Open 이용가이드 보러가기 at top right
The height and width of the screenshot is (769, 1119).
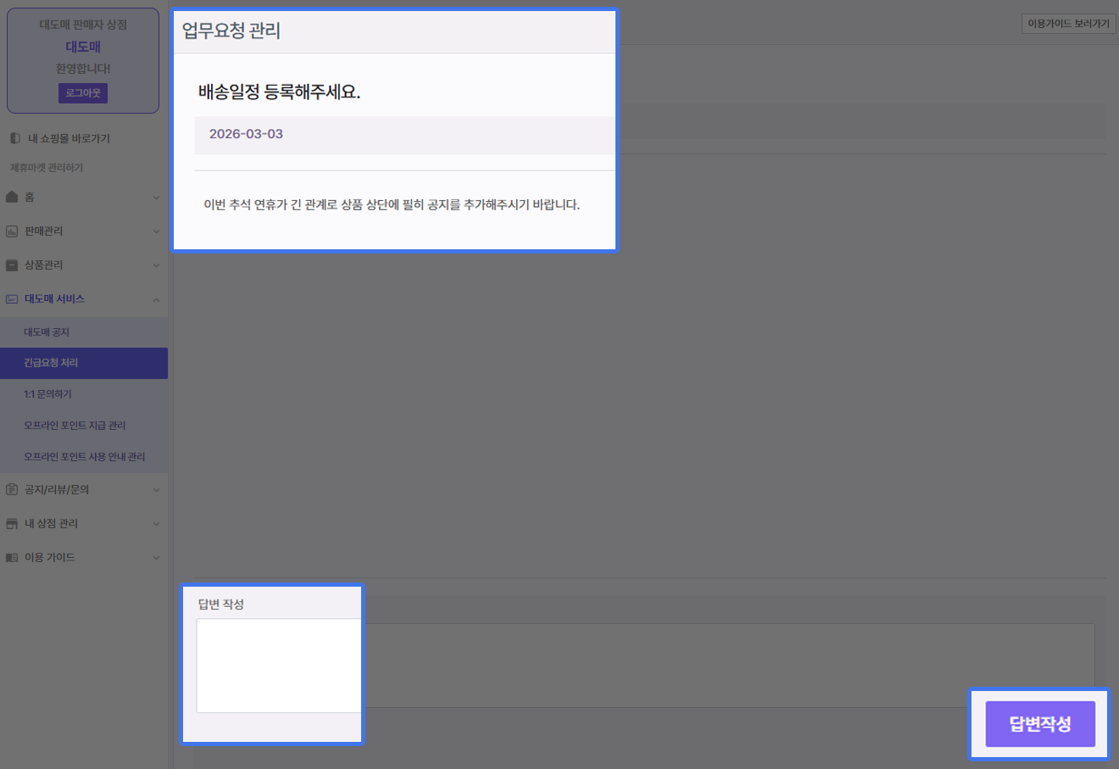pyautogui.click(x=1068, y=24)
